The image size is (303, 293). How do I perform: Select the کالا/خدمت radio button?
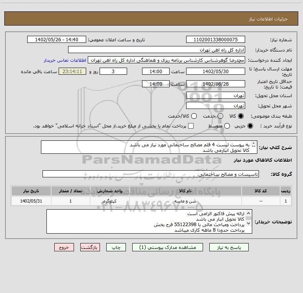click(x=194, y=116)
